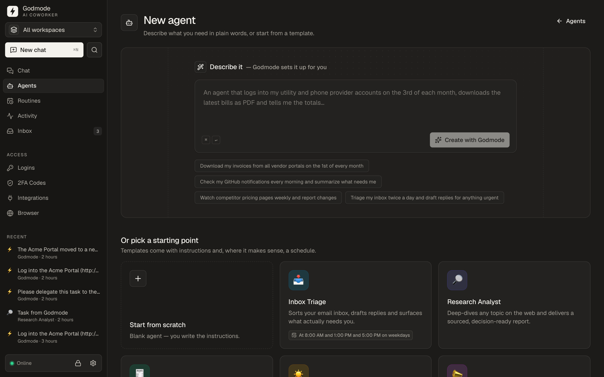
Task: Open 2FA Codes page
Action: (x=53, y=183)
